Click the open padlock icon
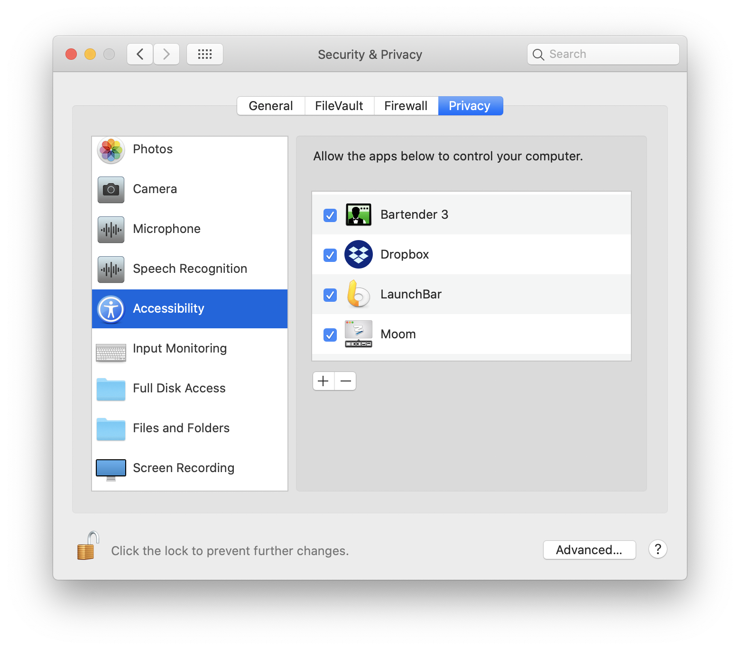The height and width of the screenshot is (650, 740). click(88, 546)
